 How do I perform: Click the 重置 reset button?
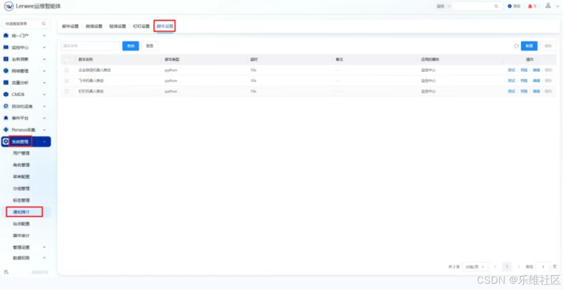click(x=150, y=46)
